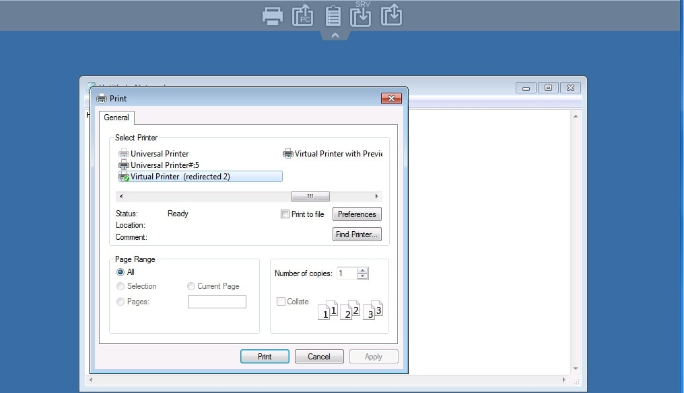Enable the Print to file checkbox
This screenshot has width=684, height=393.
point(285,214)
